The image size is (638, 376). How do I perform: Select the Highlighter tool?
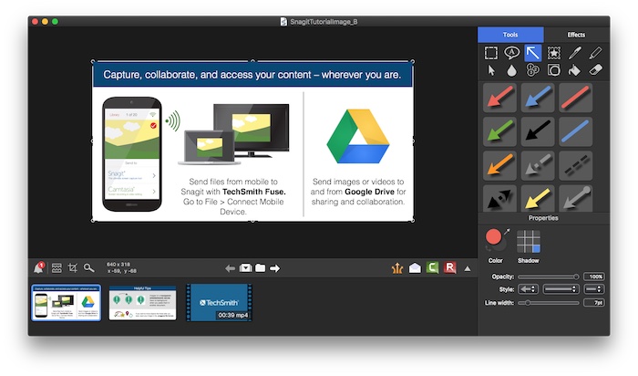coord(595,53)
